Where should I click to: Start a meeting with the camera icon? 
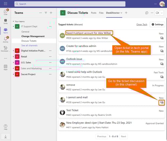click(157, 13)
